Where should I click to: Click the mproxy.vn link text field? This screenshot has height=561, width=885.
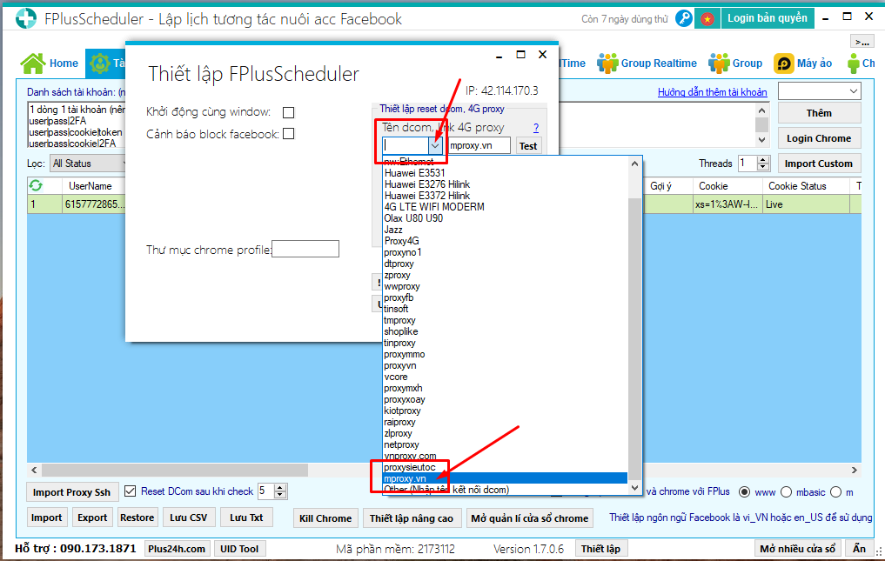(x=478, y=145)
